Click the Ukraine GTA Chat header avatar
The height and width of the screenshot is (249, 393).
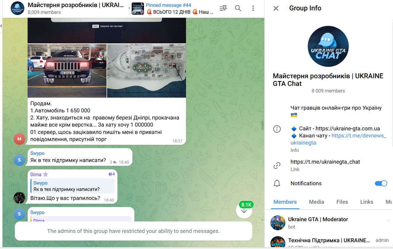(x=18, y=8)
